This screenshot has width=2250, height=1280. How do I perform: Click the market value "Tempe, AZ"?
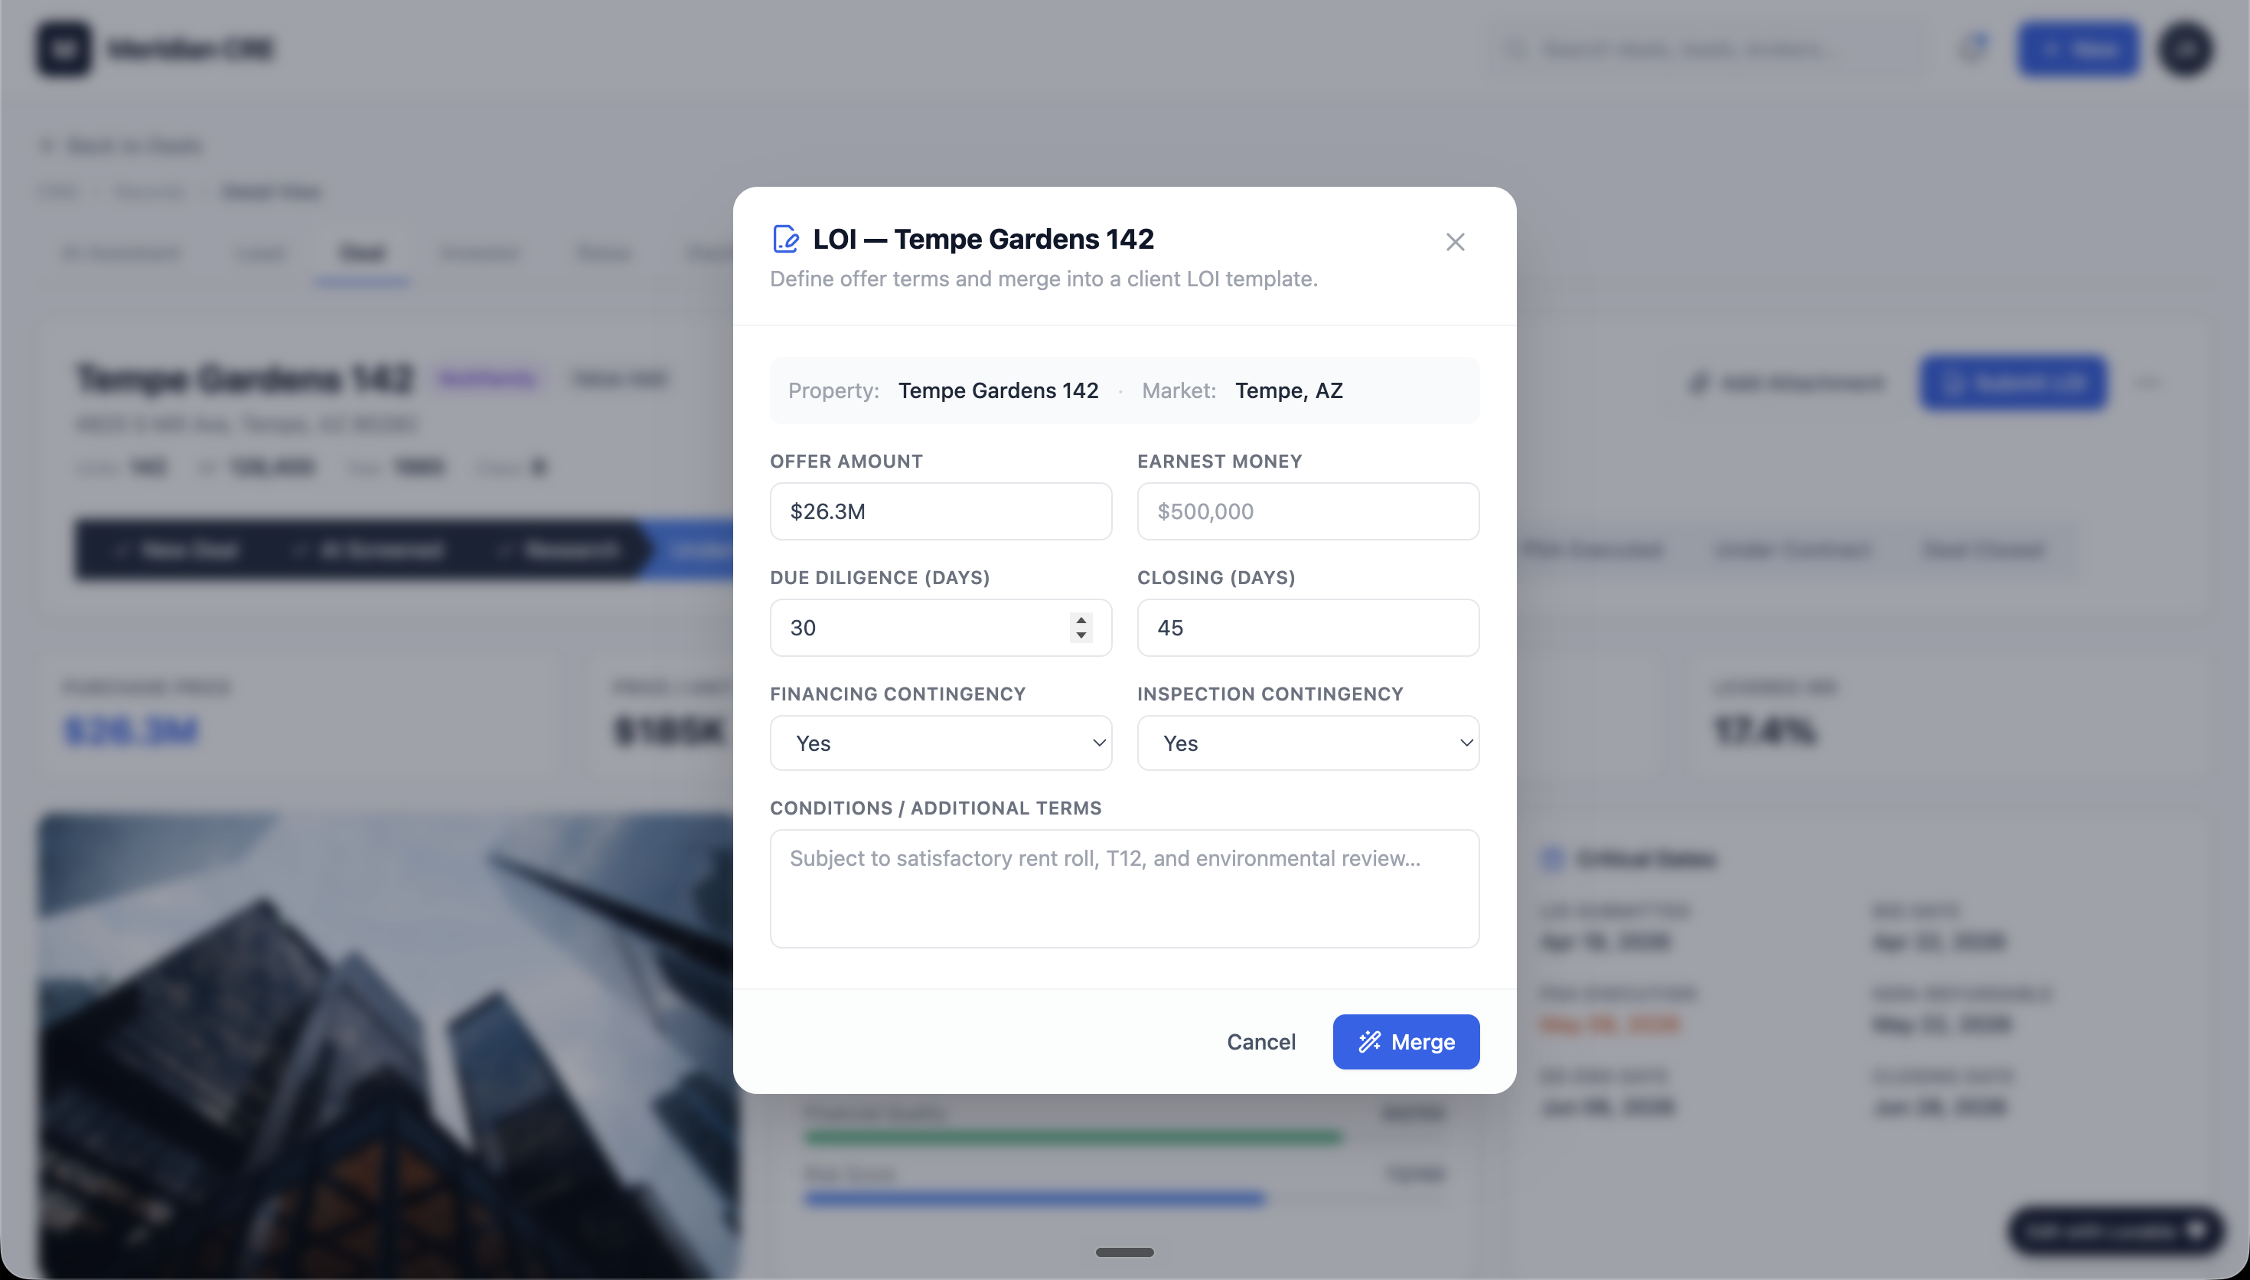coord(1289,390)
